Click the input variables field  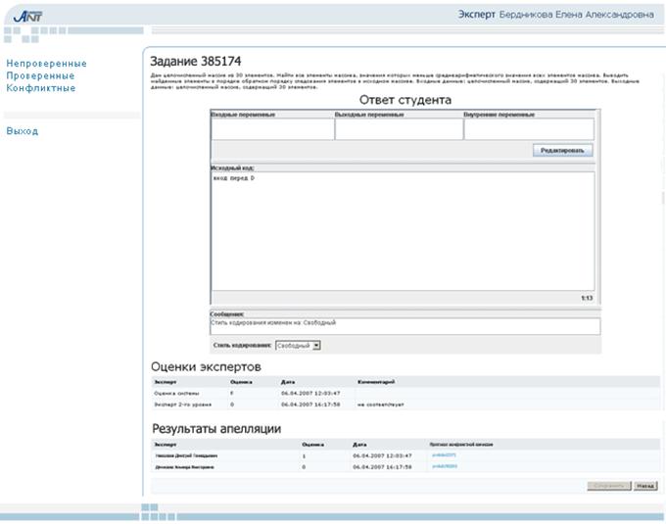pos(272,128)
